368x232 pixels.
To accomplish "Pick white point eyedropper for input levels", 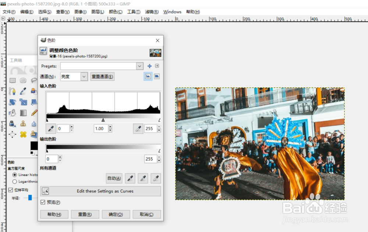I will click(138, 128).
